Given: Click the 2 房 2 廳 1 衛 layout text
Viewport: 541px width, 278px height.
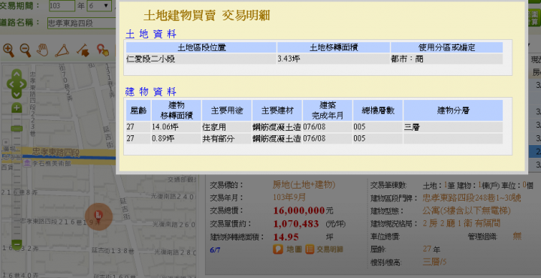Looking at the screenshot, I should point(448,223).
